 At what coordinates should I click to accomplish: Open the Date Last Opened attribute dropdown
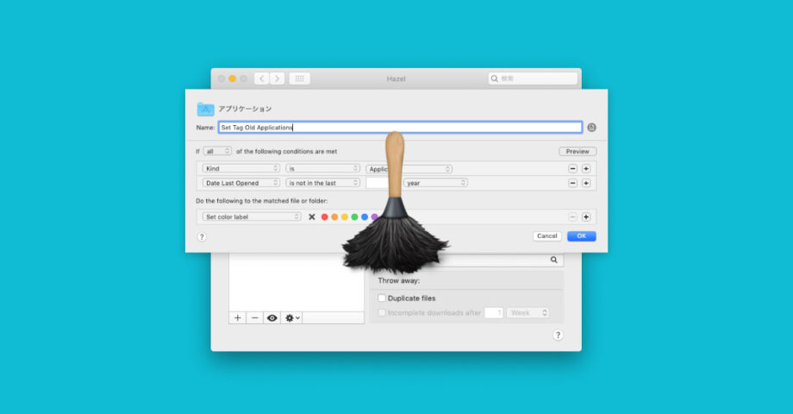(240, 183)
